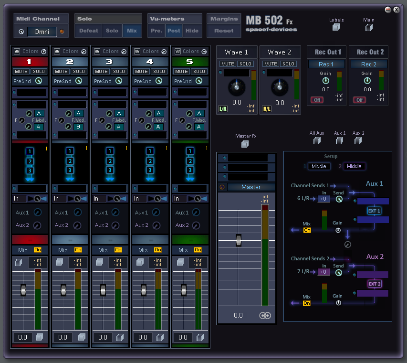This screenshot has height=363, width=407.
Task: Click the orange Midi activity LED
Action: pos(62,32)
